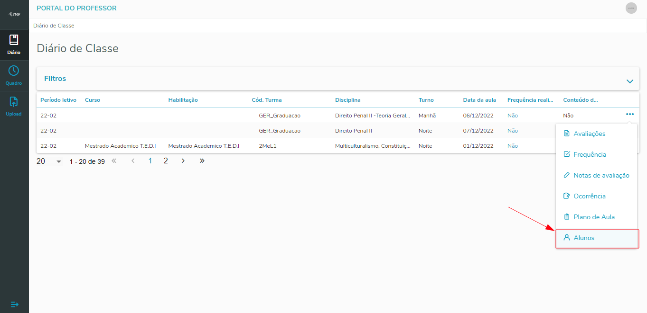647x313 pixels.
Task: Click the Curso column header
Action: (93, 100)
